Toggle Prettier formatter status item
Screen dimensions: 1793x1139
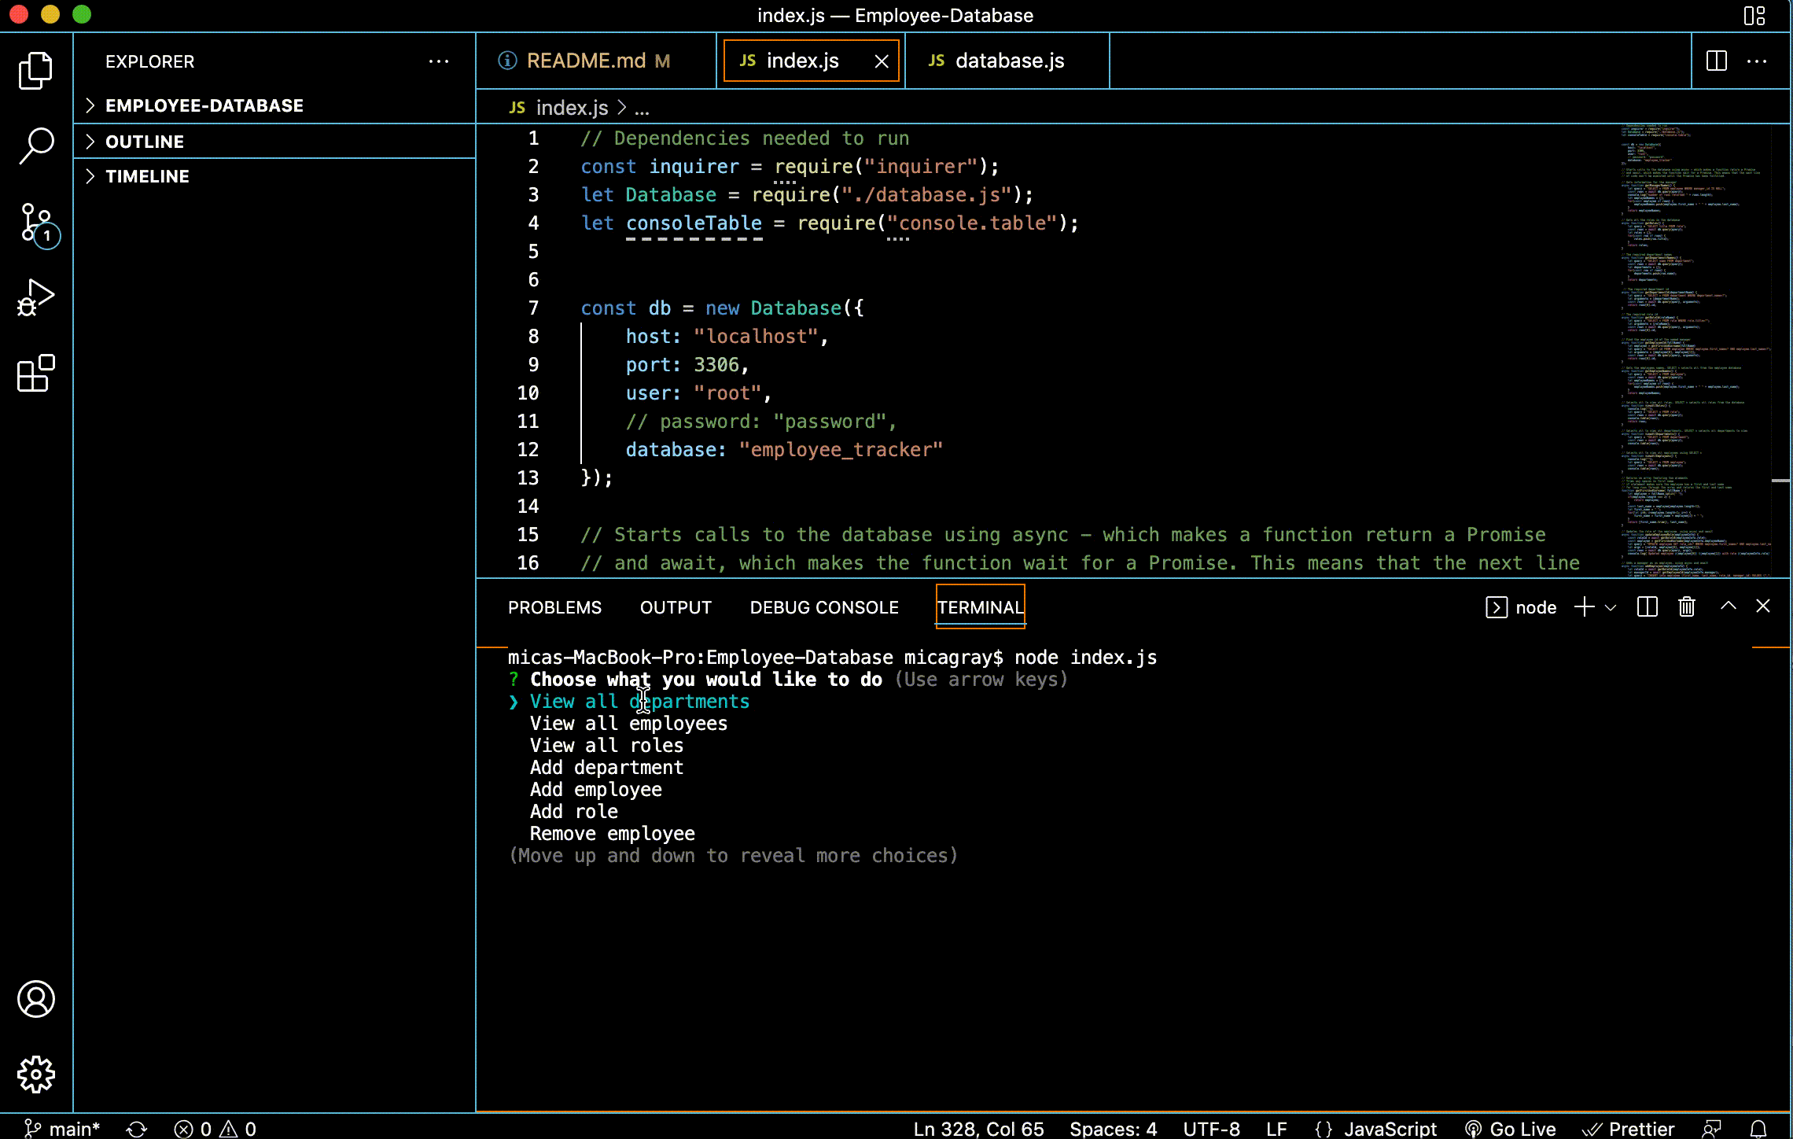pos(1629,1129)
